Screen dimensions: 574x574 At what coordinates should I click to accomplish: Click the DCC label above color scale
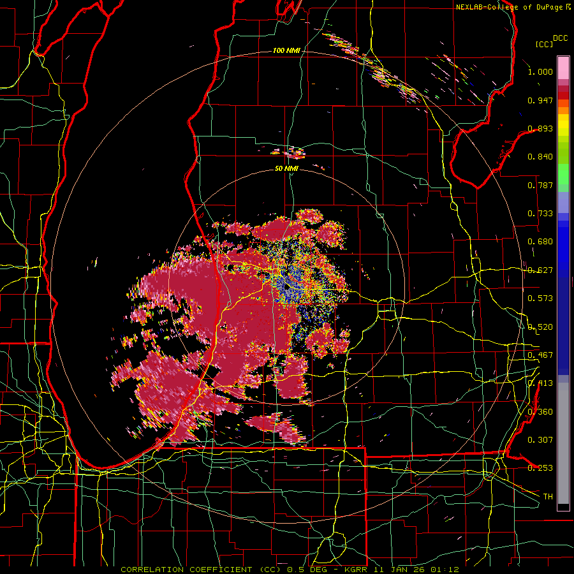coord(561,38)
